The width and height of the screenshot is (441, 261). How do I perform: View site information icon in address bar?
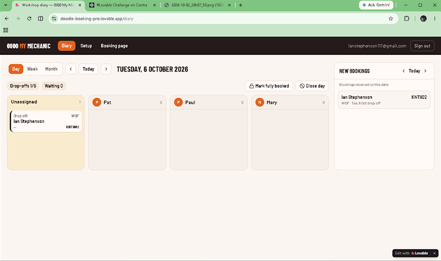click(x=54, y=18)
